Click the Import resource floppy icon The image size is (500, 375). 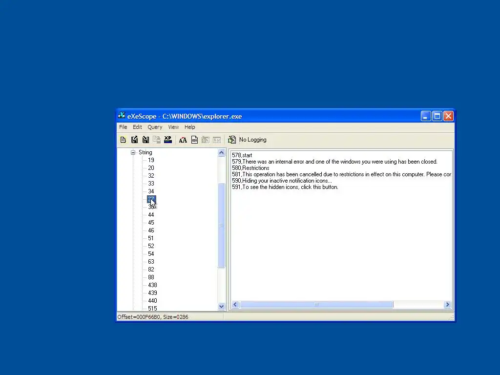146,140
